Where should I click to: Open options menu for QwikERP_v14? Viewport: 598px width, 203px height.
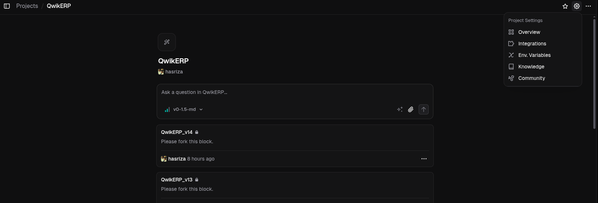click(x=424, y=159)
